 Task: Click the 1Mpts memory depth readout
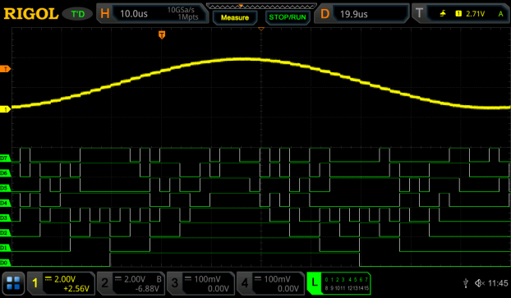click(x=188, y=17)
